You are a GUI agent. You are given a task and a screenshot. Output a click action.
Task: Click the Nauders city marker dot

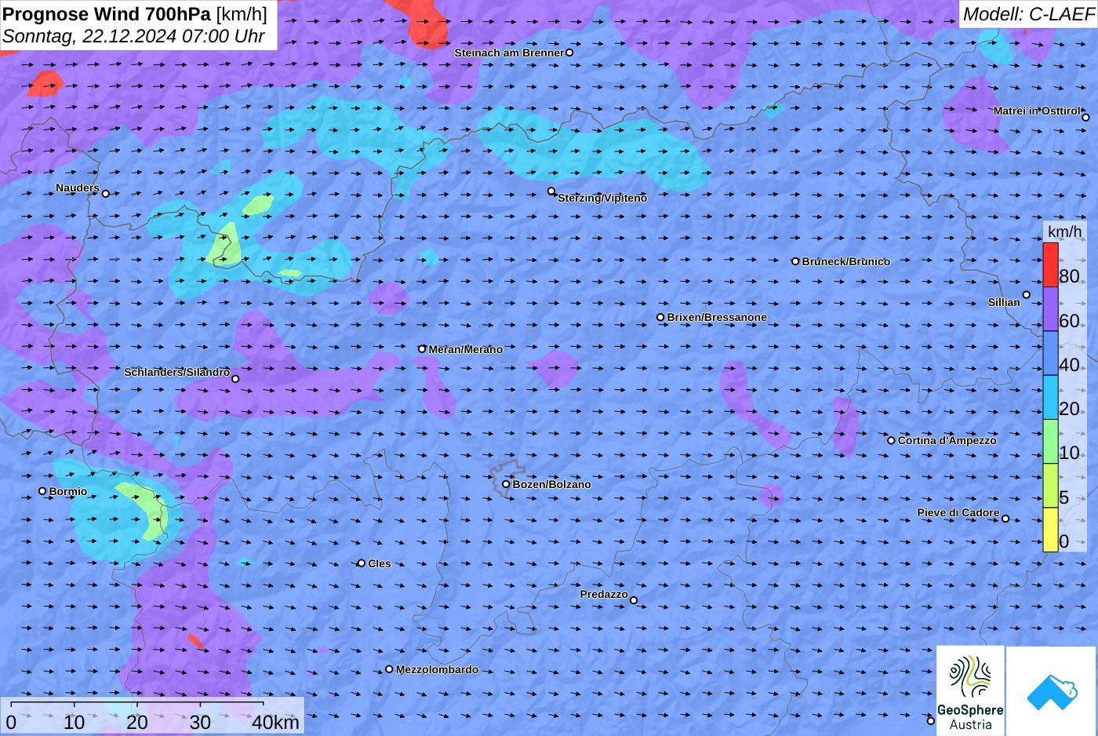pos(105,193)
